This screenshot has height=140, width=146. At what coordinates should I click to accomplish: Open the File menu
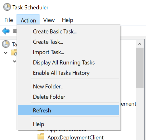(9, 20)
